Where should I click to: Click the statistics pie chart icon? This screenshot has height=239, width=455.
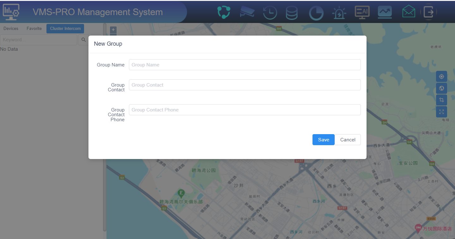tap(316, 11)
